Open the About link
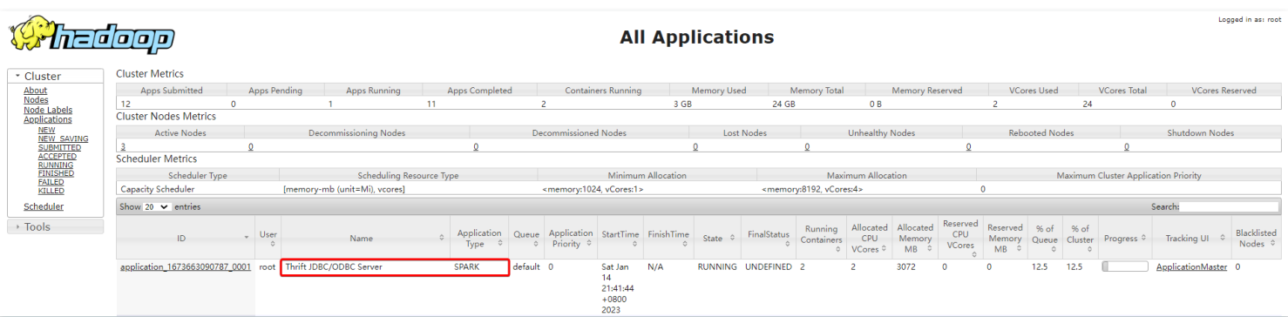Screen dimensions: 1288x317 click(36, 91)
